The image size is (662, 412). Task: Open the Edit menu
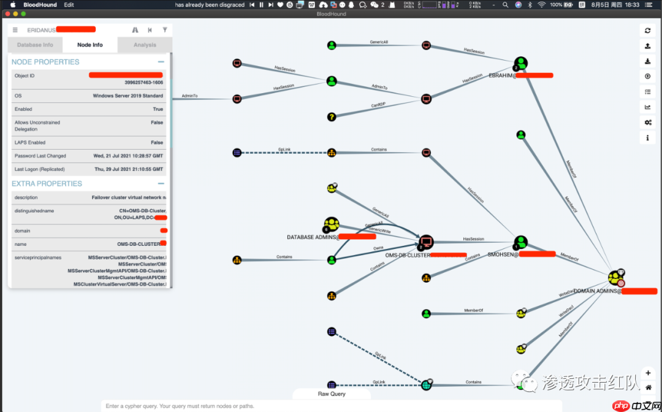point(69,5)
